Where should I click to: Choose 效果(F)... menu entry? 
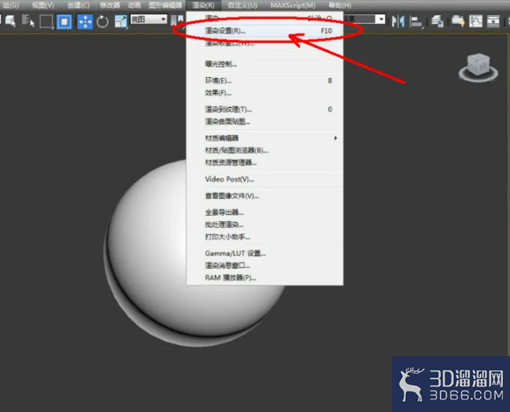click(264, 93)
